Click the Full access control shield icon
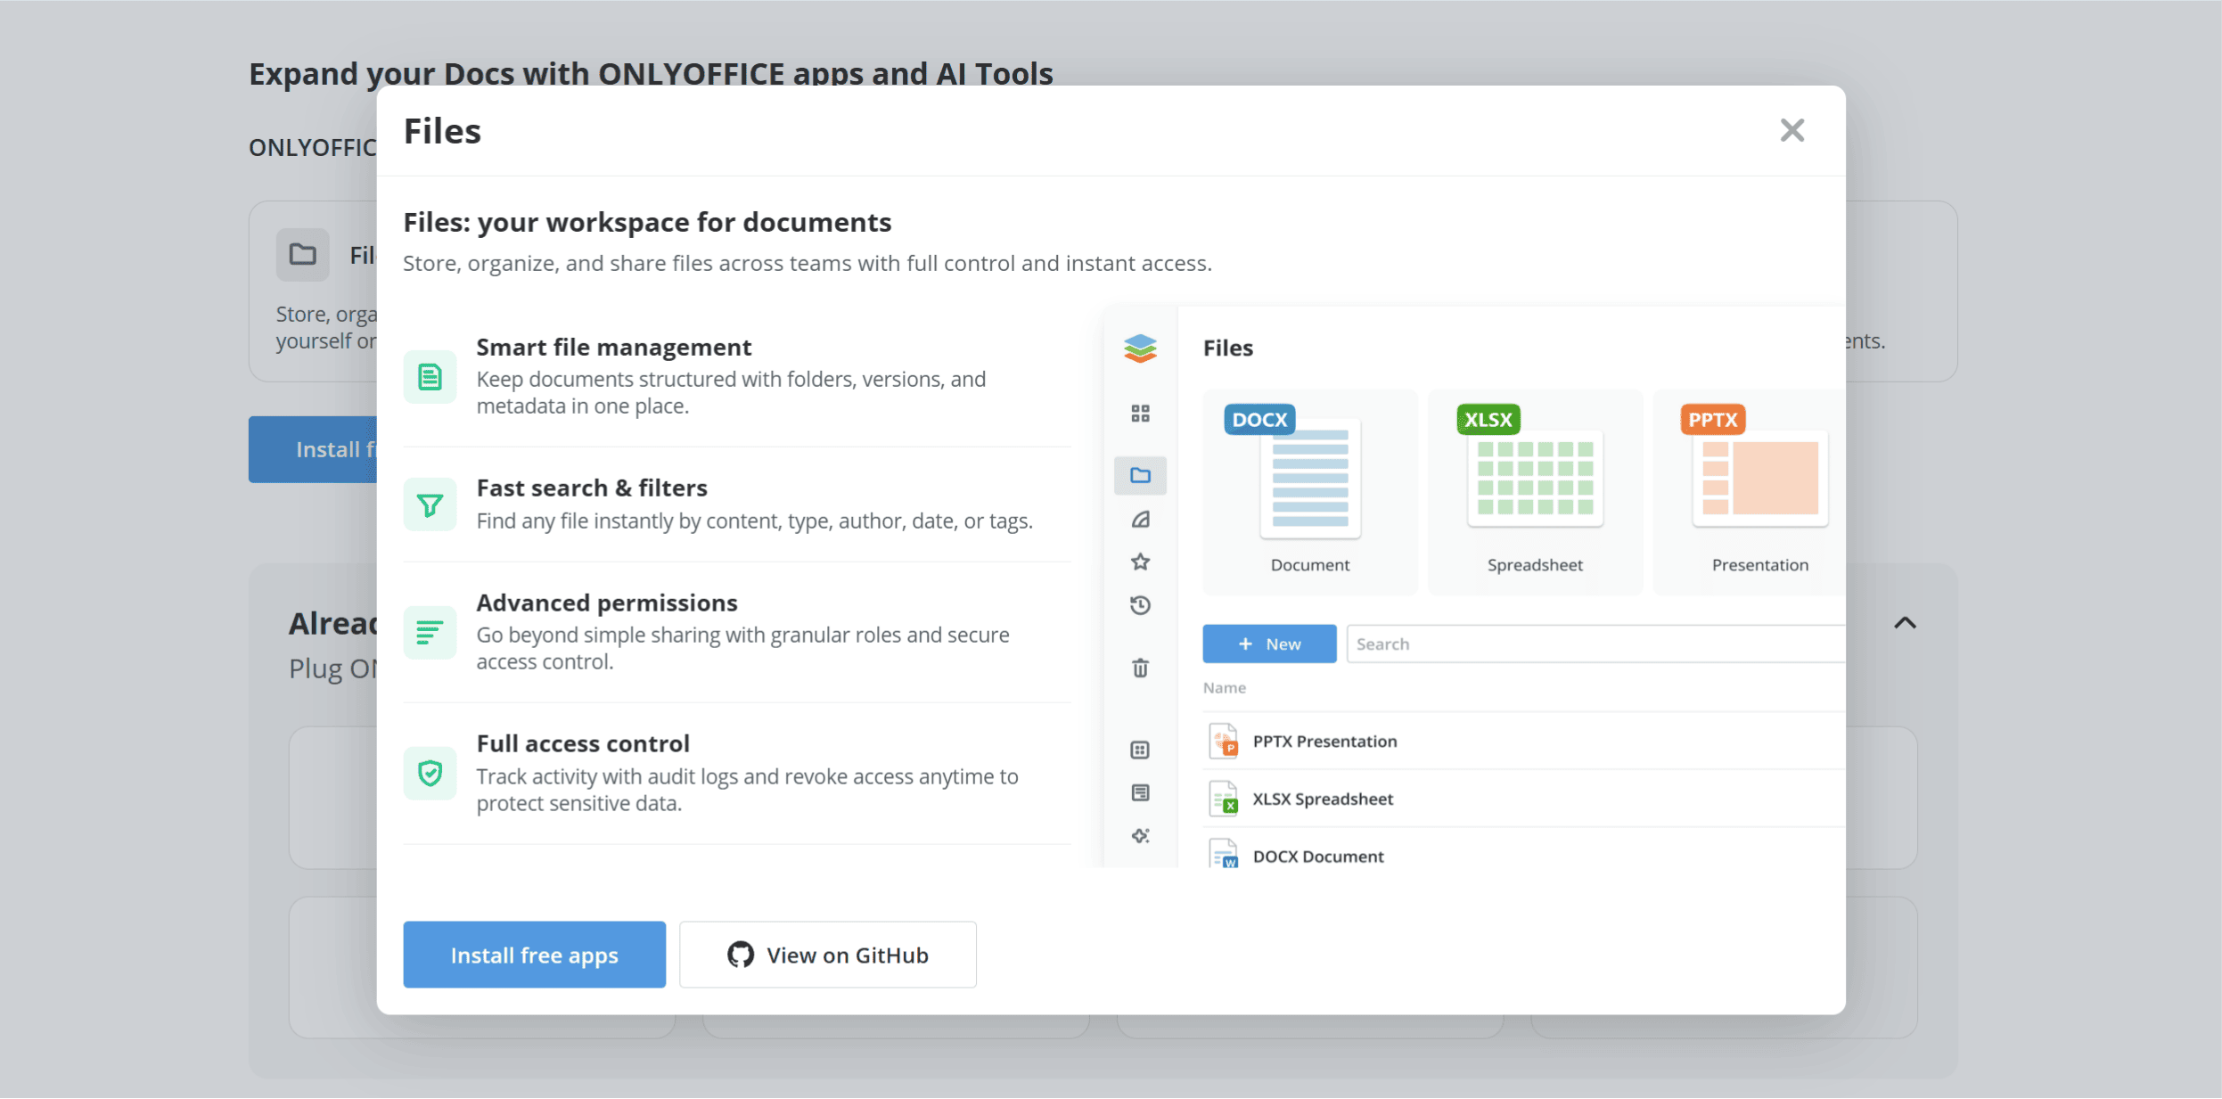The image size is (2222, 1099). [430, 773]
